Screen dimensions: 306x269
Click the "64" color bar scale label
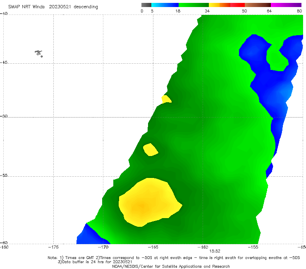[269, 11]
